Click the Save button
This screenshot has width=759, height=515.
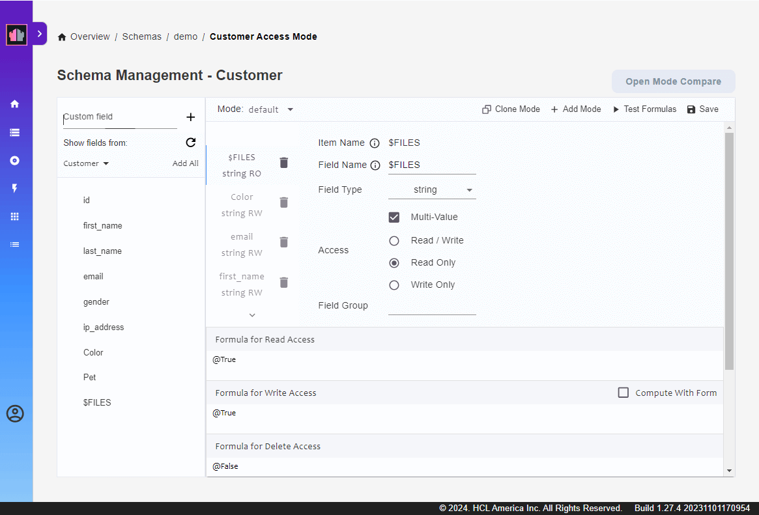702,109
